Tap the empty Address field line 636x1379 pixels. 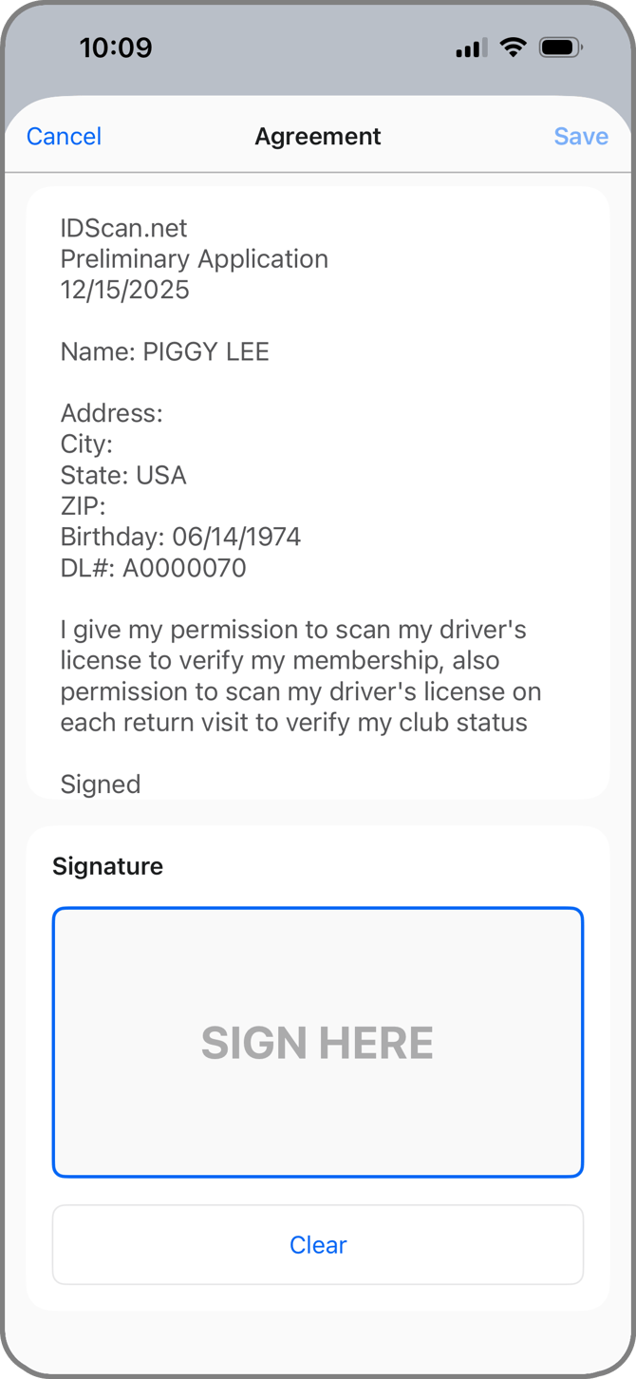(x=111, y=414)
